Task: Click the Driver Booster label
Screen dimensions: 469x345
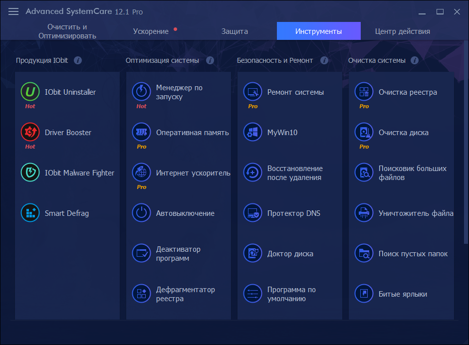Action: [68, 133]
